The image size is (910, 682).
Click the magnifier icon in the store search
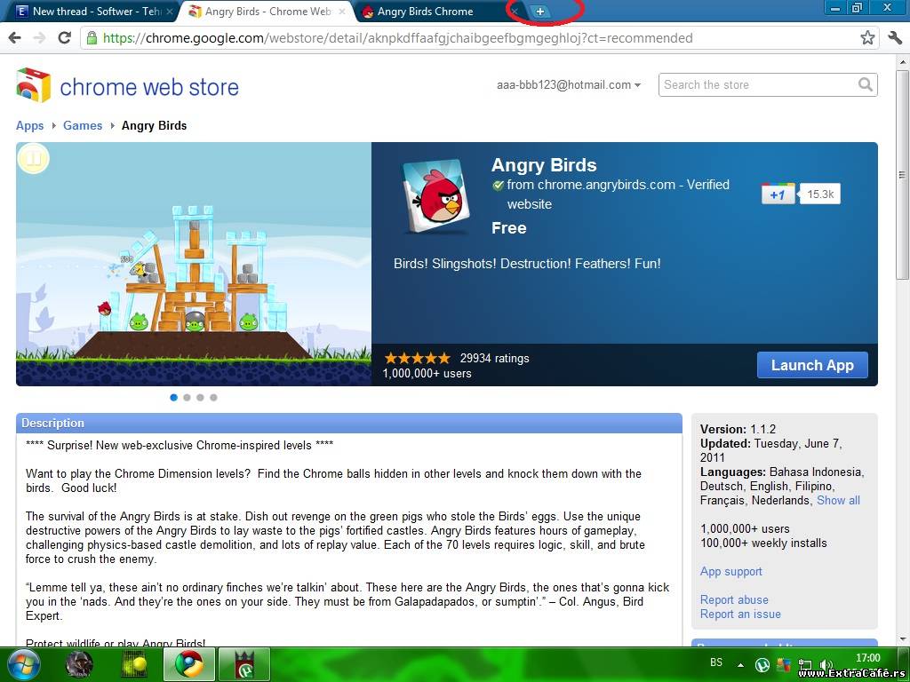pos(866,84)
